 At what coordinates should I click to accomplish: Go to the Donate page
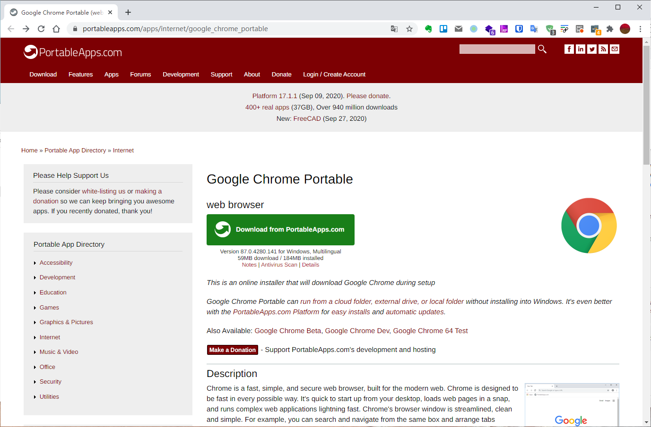(x=282, y=75)
